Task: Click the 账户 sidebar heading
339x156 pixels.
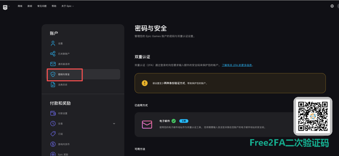Action: [x=54, y=33]
